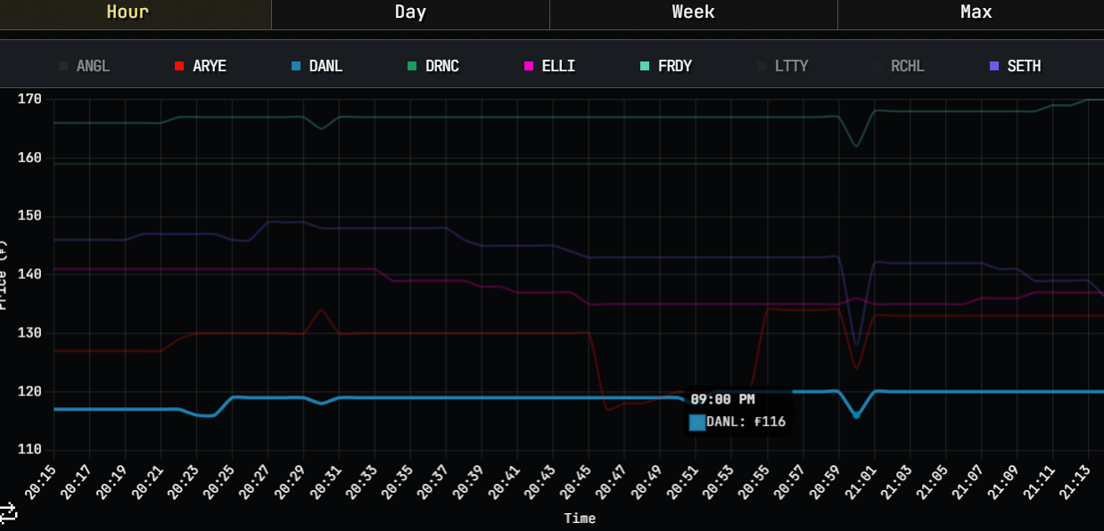This screenshot has width=1104, height=531.
Task: Toggle the FRDY series in the legend
Action: 665,66
